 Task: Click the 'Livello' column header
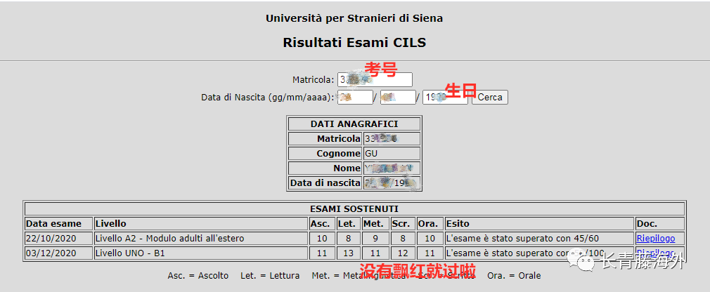click(x=201, y=224)
